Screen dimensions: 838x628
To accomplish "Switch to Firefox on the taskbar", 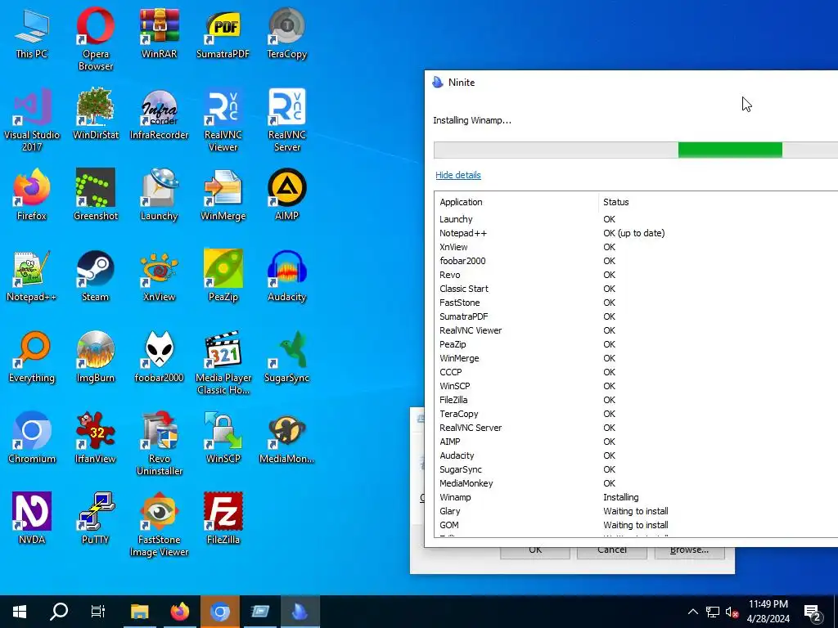I will pyautogui.click(x=179, y=612).
